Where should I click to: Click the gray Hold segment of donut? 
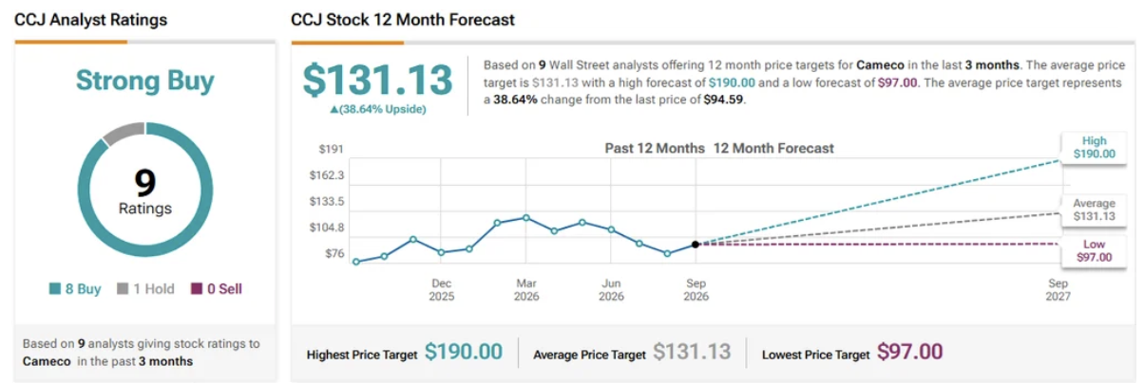click(x=121, y=133)
